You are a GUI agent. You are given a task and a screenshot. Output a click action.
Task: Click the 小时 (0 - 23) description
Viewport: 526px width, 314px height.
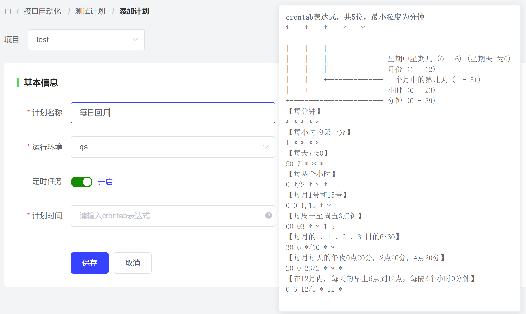[x=412, y=90]
